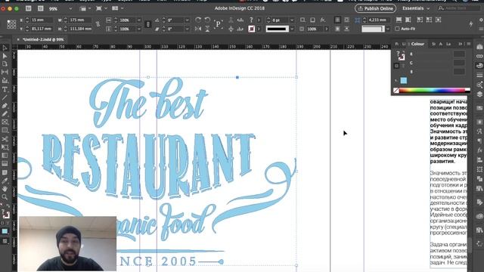Click the Centre Content fitting icon
This screenshot has width=484, height=272.
[x=439, y=20]
